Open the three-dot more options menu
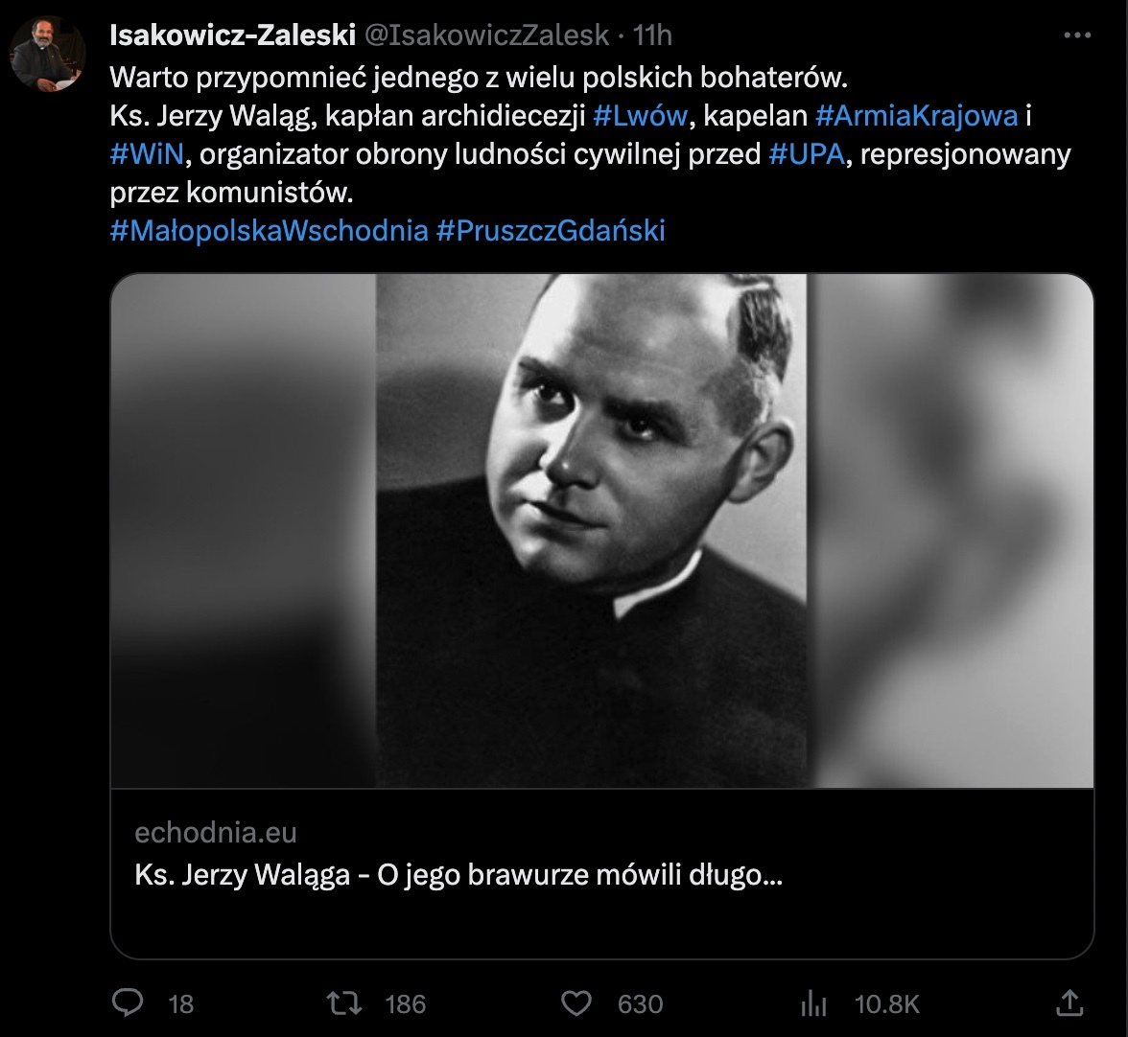 1078,35
